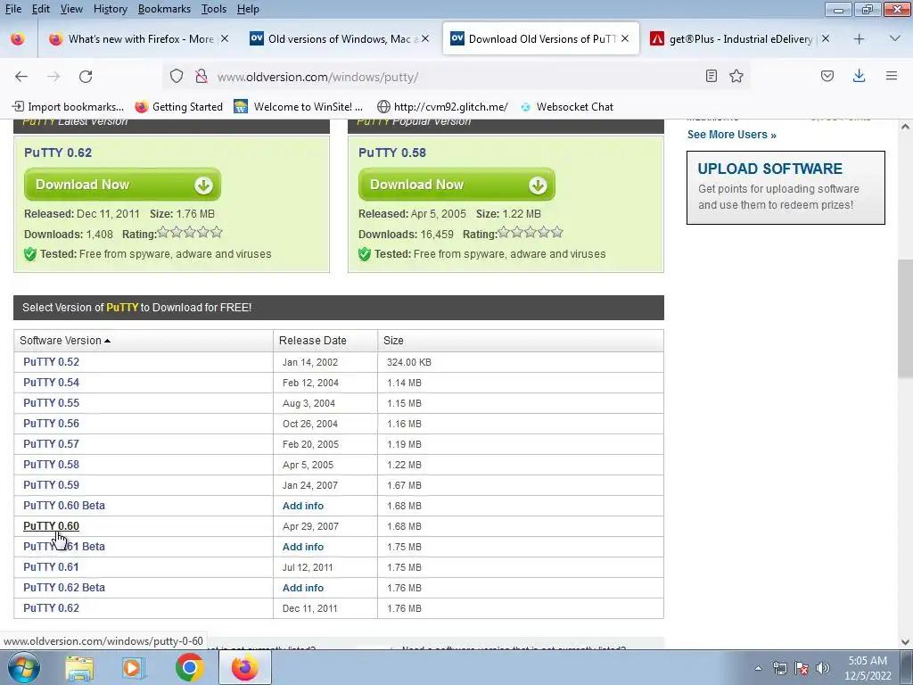This screenshot has width=913, height=685.
Task: Launch Google Chrome from taskbar
Action: tap(189, 668)
